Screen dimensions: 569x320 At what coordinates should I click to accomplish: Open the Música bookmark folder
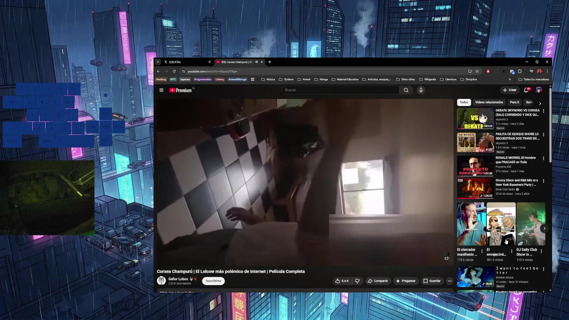point(268,80)
